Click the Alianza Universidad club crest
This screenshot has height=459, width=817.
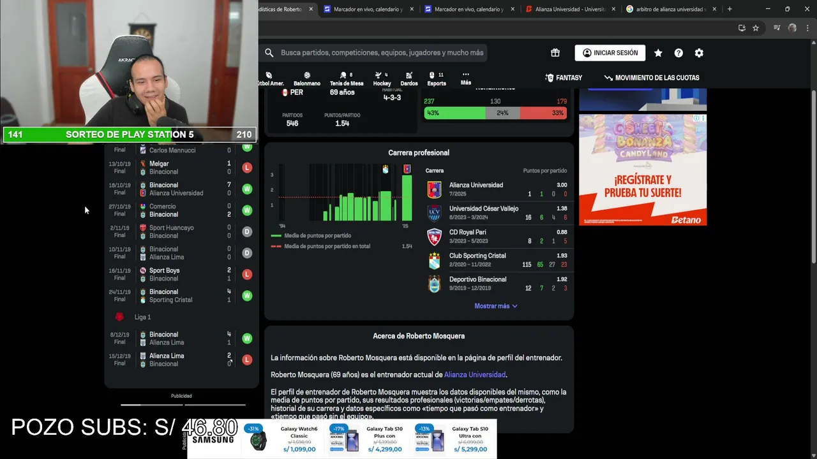pyautogui.click(x=434, y=189)
